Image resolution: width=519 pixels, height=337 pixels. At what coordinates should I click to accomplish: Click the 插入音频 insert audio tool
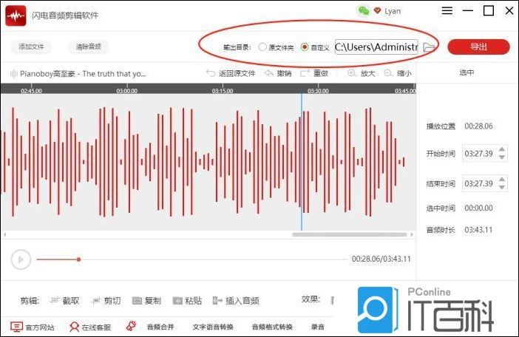coord(236,301)
